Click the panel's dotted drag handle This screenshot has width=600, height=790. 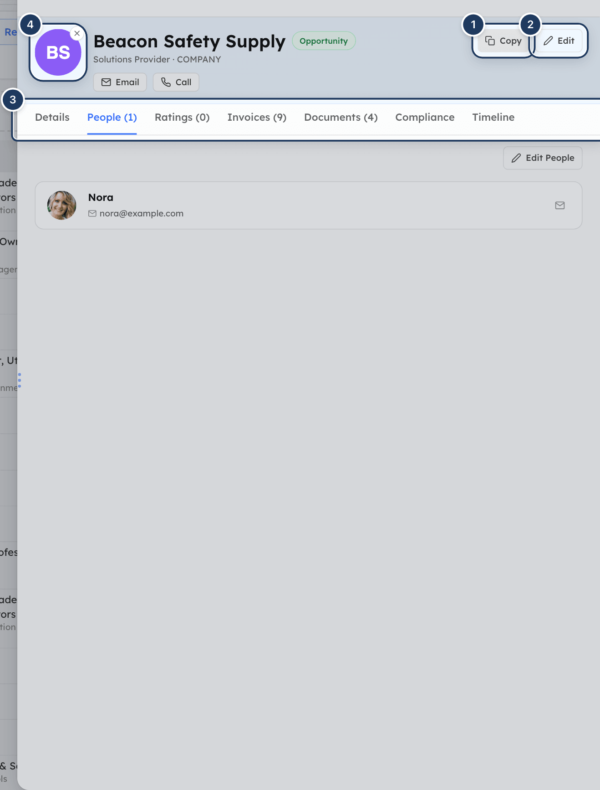[19, 380]
